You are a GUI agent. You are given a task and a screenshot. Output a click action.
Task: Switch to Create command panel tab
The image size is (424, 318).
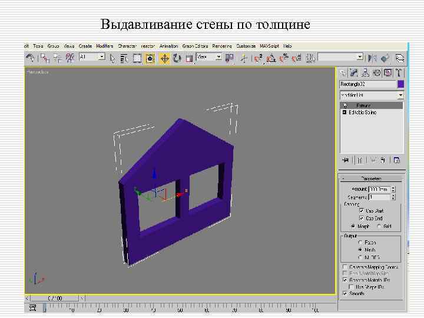343,73
